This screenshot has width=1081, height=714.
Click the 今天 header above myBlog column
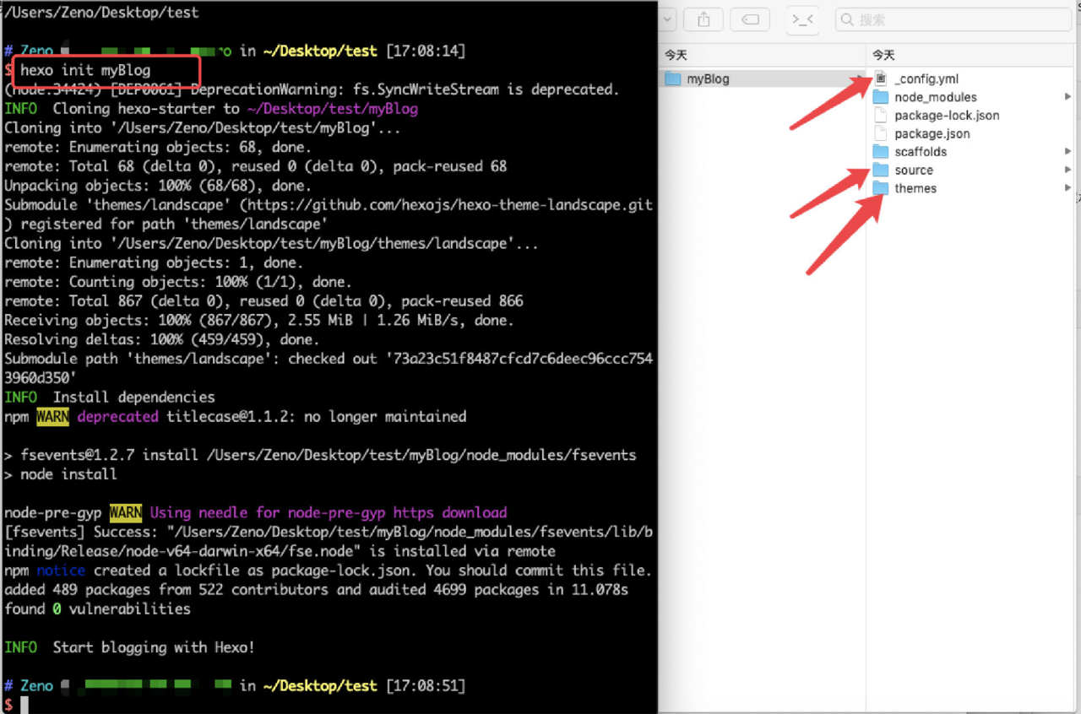676,55
